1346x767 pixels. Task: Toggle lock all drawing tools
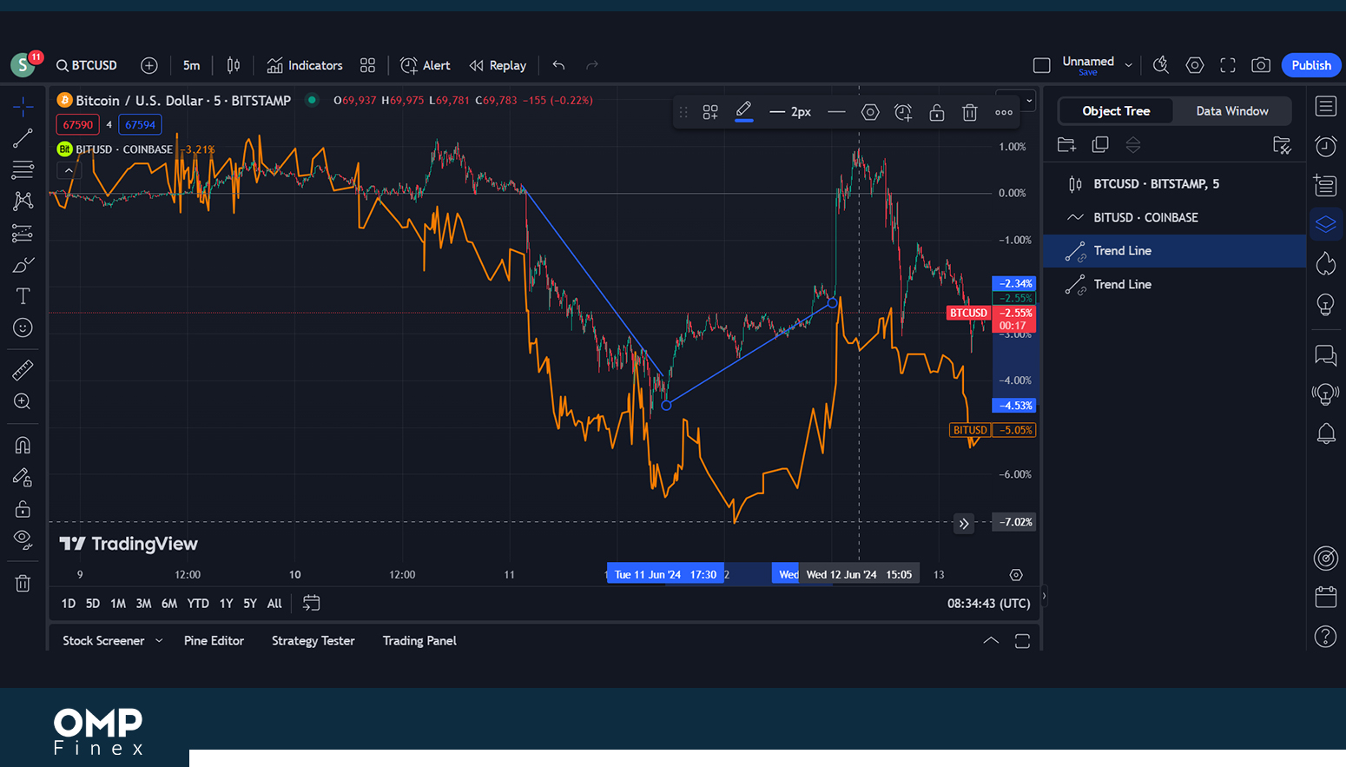point(23,508)
